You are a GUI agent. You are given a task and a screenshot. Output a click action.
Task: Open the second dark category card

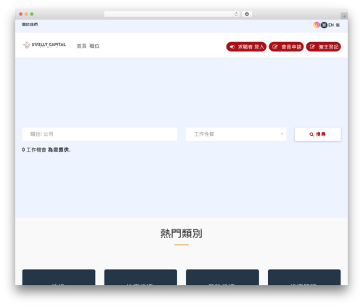point(141,277)
